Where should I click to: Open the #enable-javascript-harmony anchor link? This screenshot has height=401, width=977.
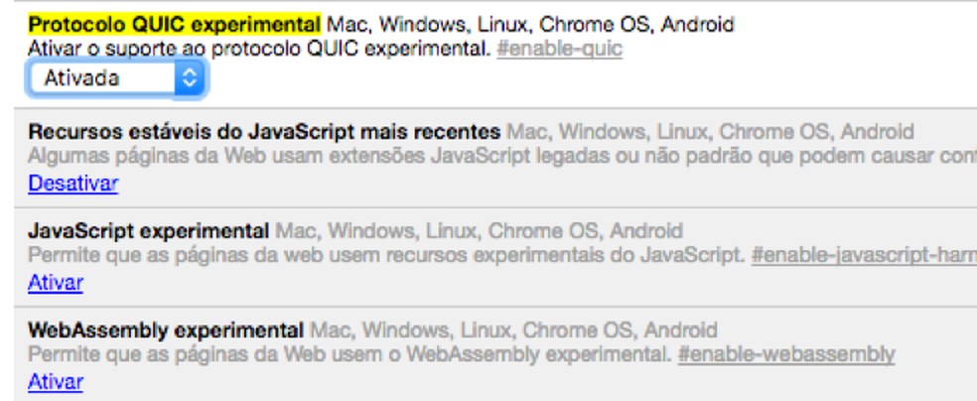click(864, 255)
